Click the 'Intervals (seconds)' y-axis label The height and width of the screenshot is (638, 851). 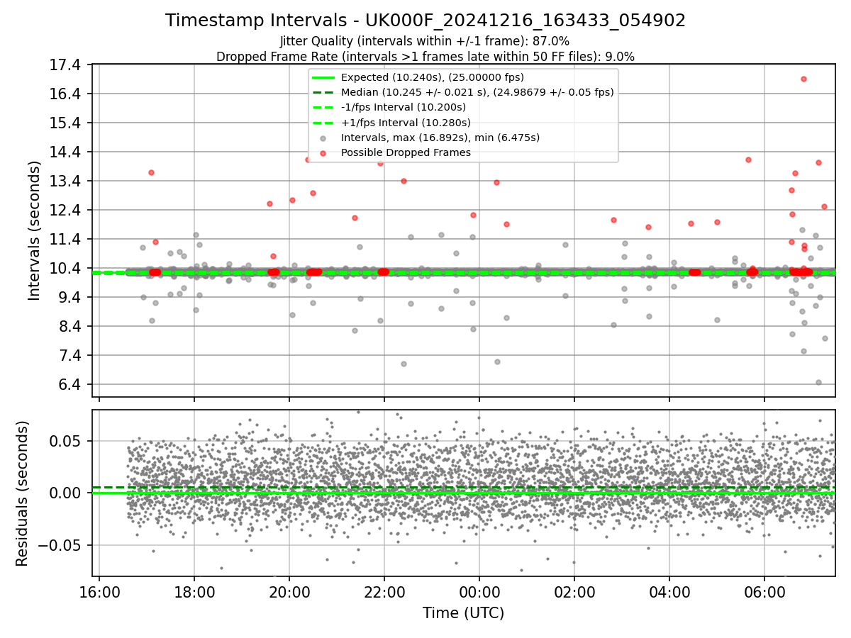pos(35,230)
